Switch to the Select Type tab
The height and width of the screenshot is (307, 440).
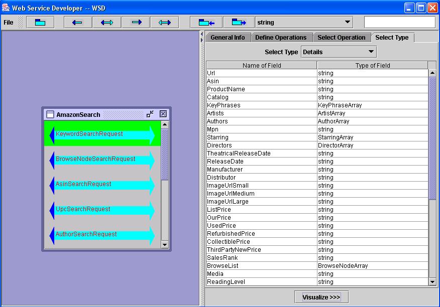coord(392,38)
